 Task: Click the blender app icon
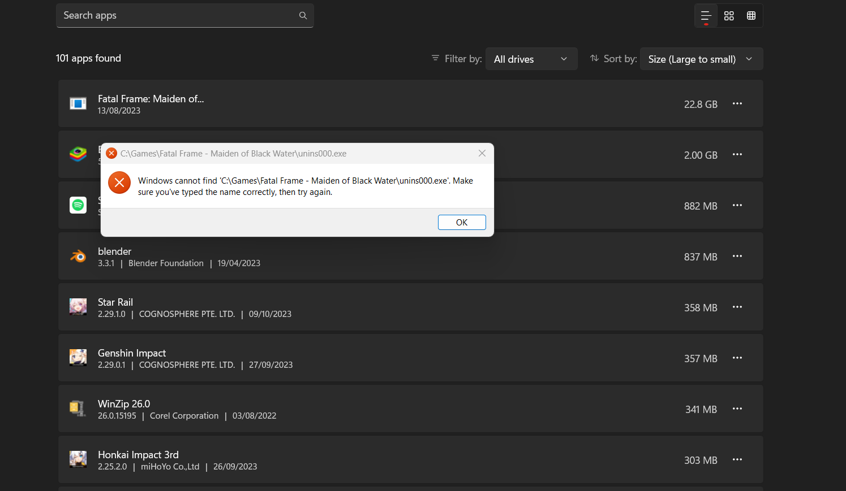(x=78, y=257)
